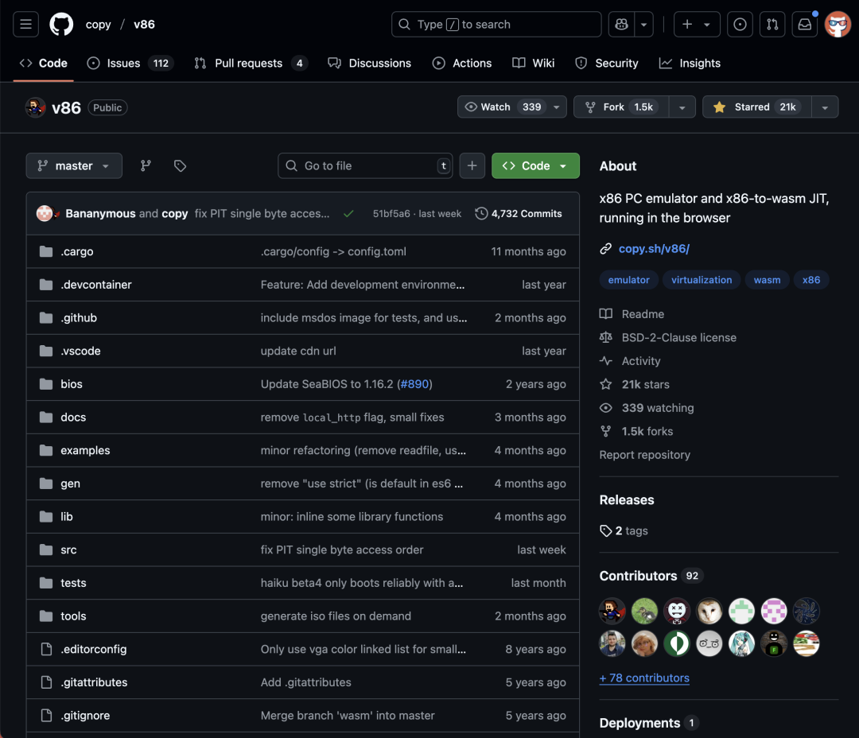Open the .devcontainer folder
Image resolution: width=859 pixels, height=738 pixels.
point(96,285)
